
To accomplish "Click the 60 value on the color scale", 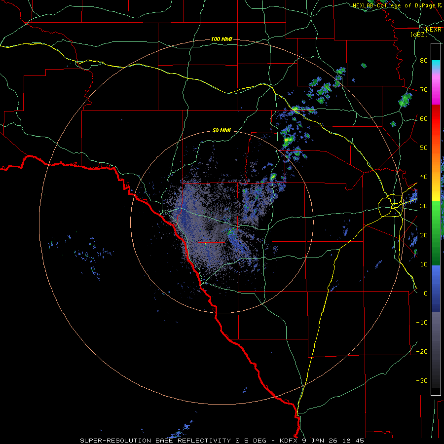I will [x=424, y=118].
